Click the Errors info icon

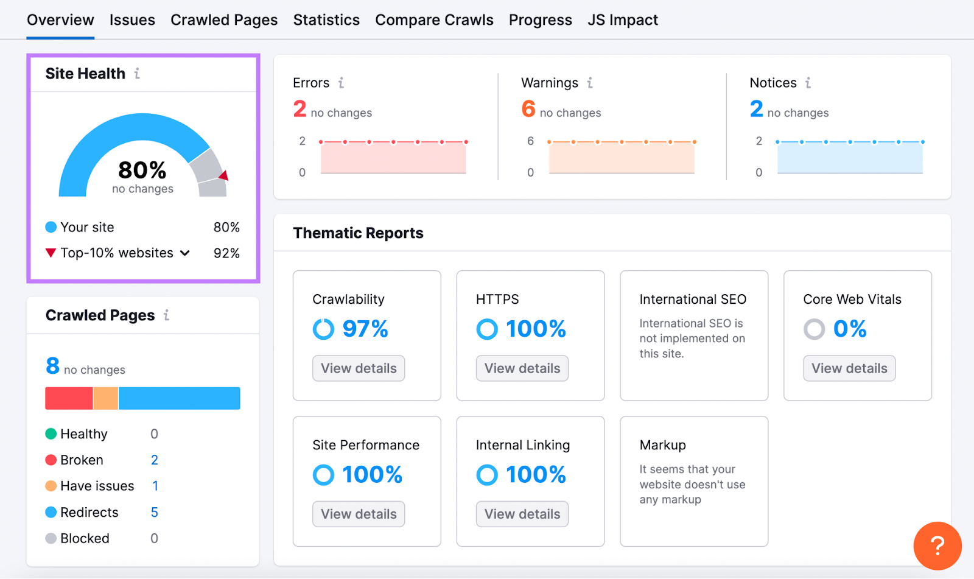click(341, 83)
